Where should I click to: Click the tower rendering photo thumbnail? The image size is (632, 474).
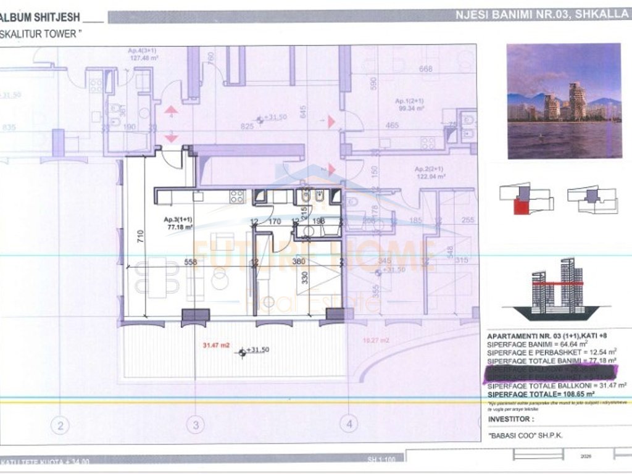point(564,101)
